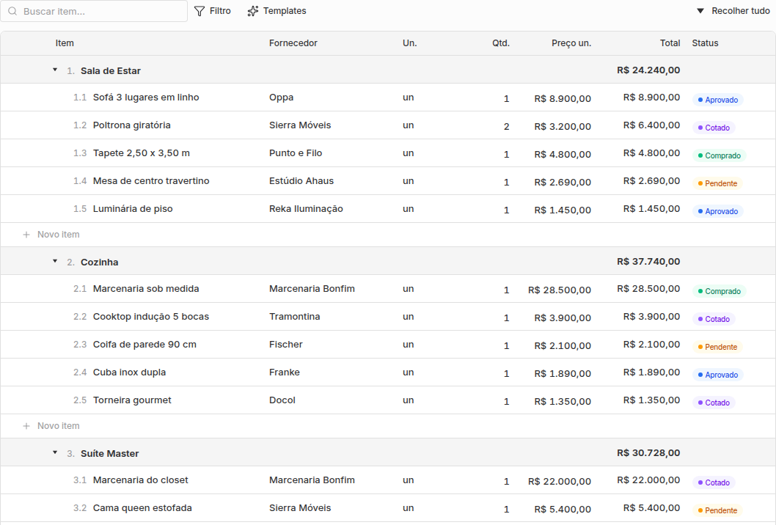The height and width of the screenshot is (525, 776).
Task: Focus the Buscar item search field
Action: click(94, 11)
